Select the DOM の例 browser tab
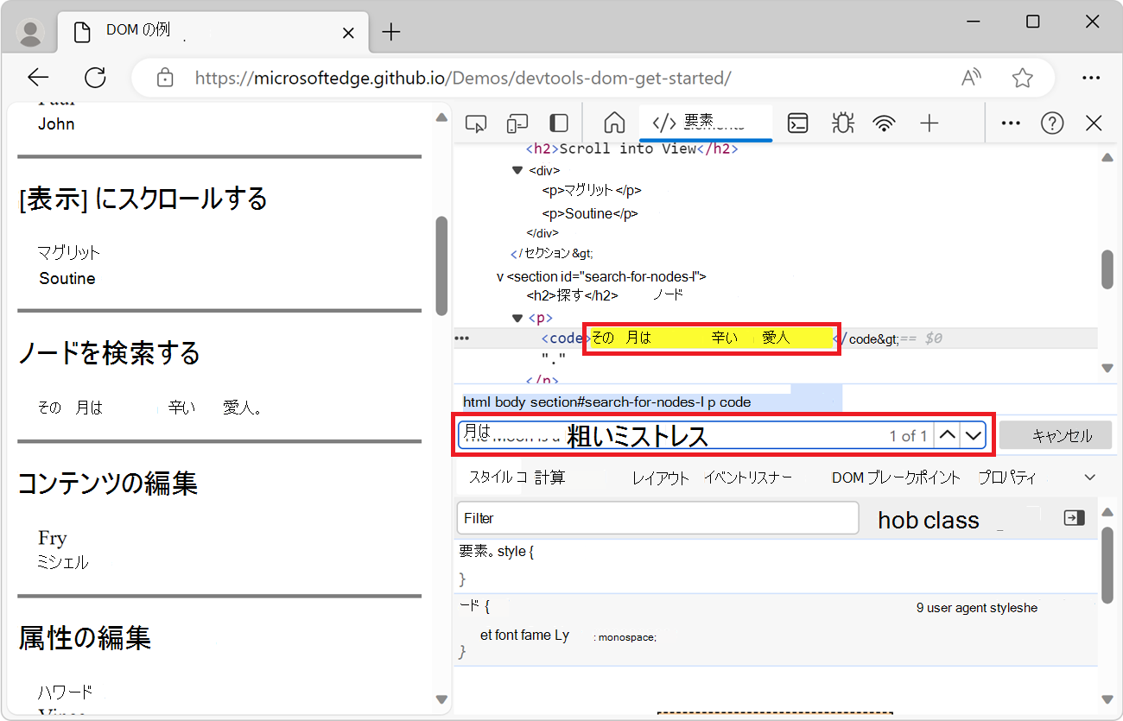 point(212,33)
